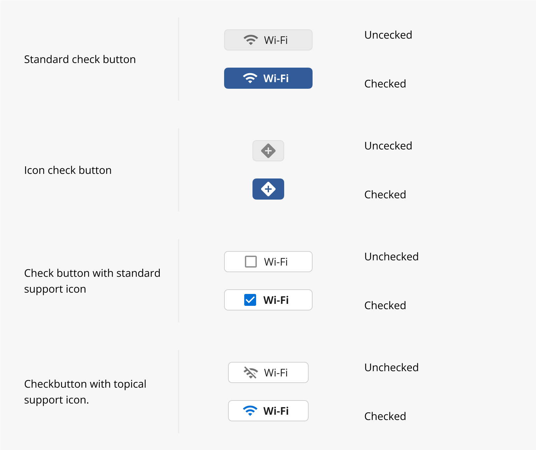
Task: Click the white Wi-Fi signal icon on blue button
Action: tap(250, 78)
